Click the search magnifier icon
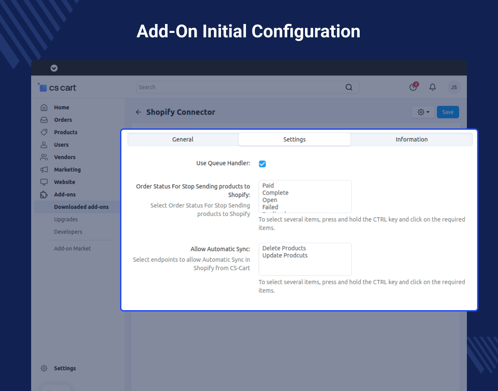Viewport: 498px width, 391px height. pos(349,88)
